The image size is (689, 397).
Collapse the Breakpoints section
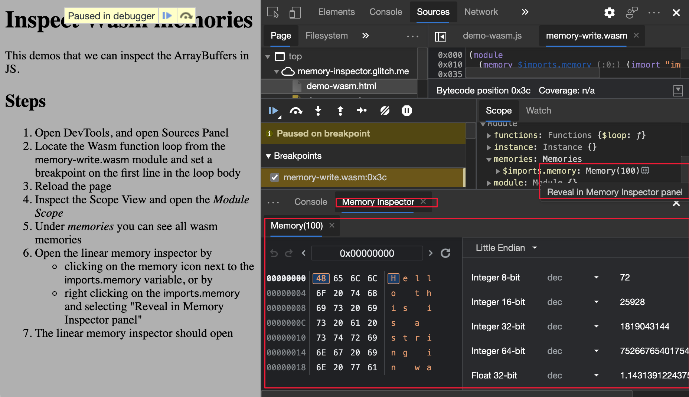(x=268, y=156)
